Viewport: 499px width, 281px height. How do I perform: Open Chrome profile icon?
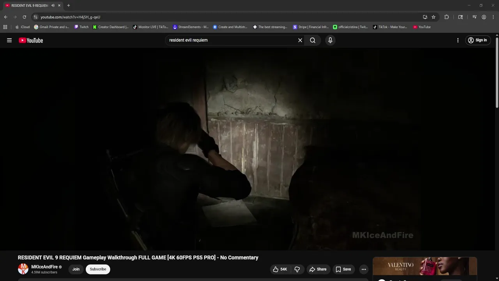484,17
